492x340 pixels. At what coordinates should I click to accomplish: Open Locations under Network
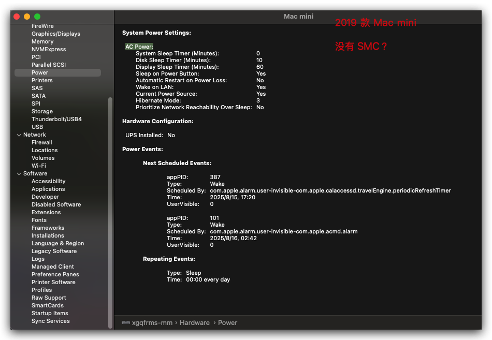tap(45, 150)
